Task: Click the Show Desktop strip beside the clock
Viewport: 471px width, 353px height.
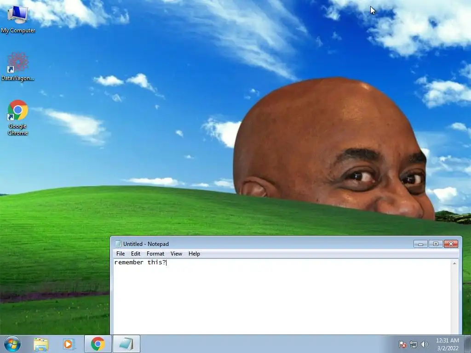Action: click(467, 344)
